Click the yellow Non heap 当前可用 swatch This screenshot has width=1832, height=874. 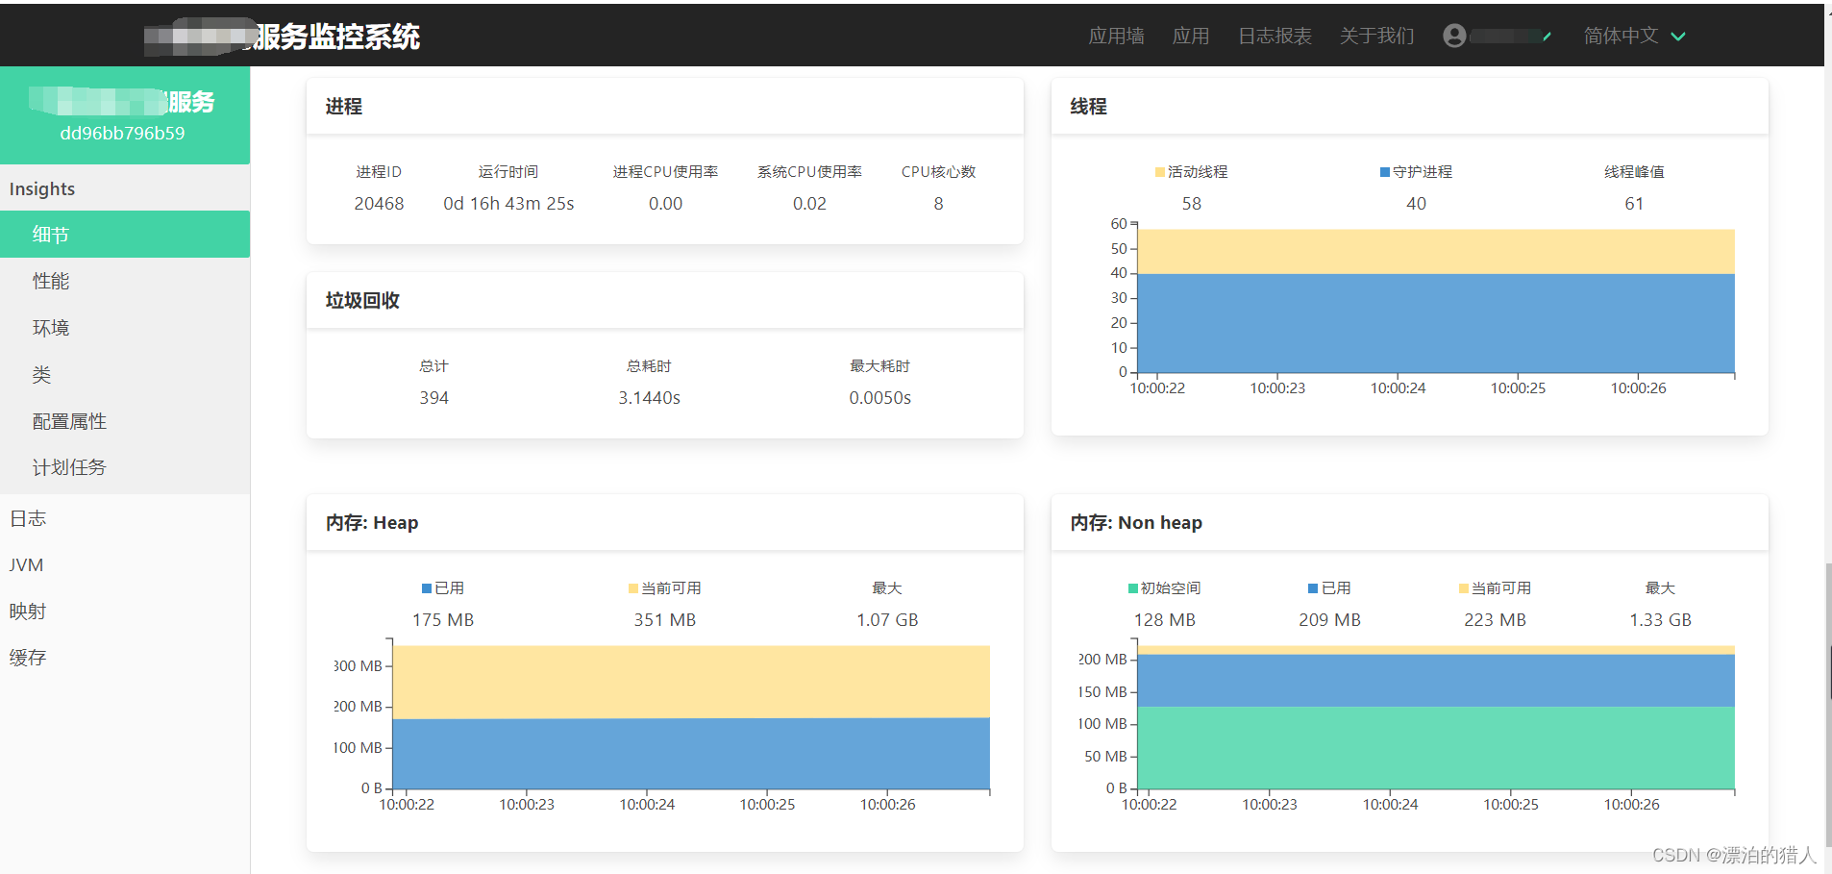click(1464, 588)
